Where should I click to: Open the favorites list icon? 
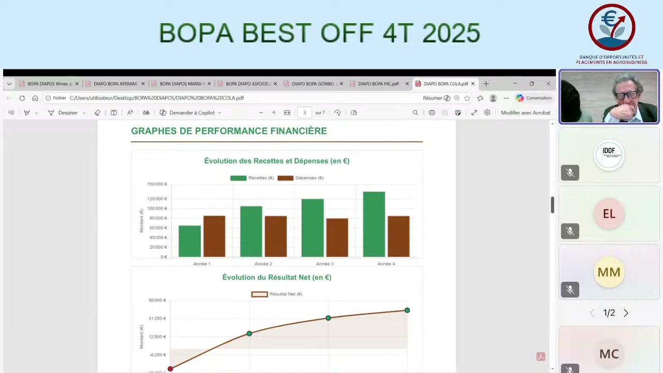coord(480,98)
